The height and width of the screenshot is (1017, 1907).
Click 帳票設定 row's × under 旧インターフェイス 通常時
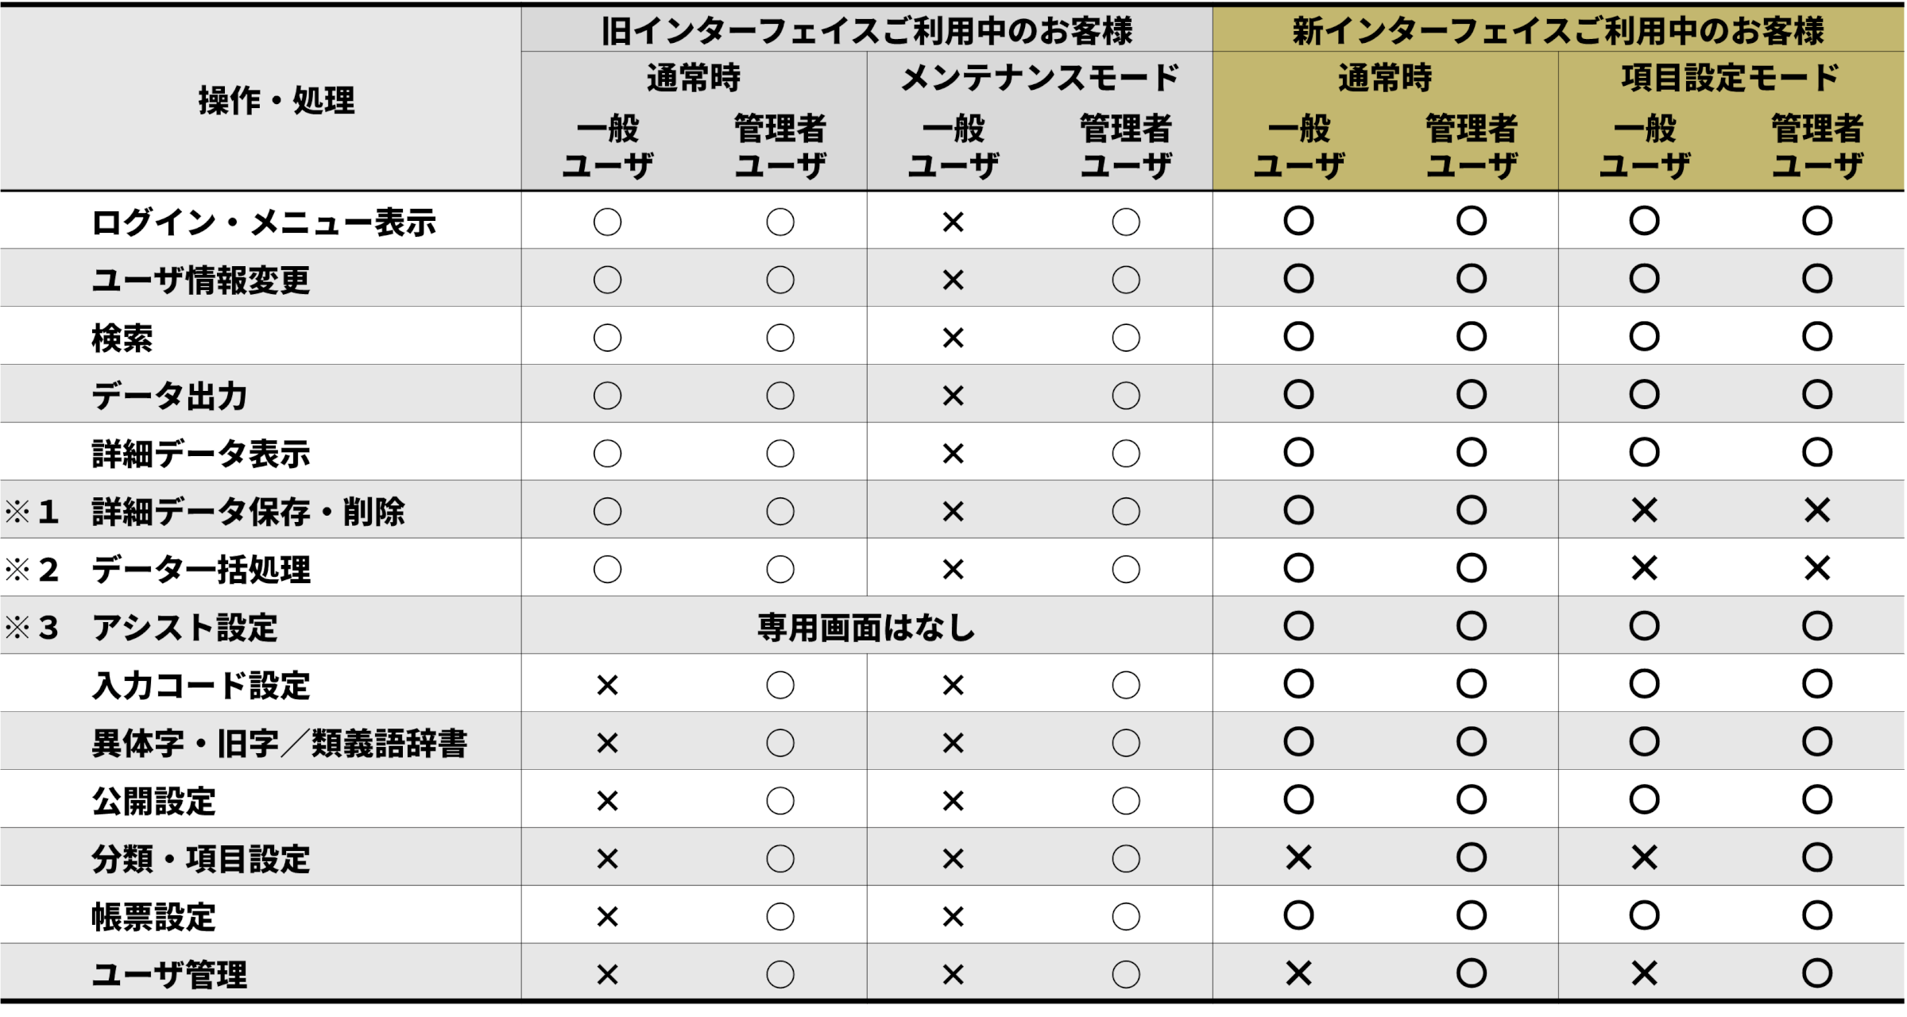pyautogui.click(x=607, y=917)
